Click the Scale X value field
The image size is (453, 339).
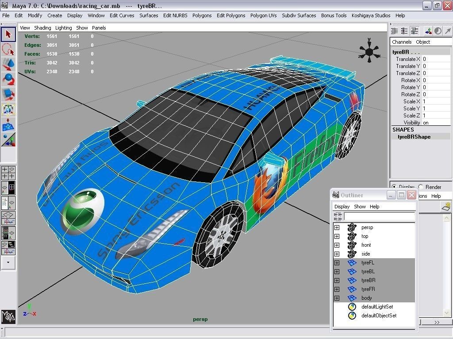[x=436, y=102]
